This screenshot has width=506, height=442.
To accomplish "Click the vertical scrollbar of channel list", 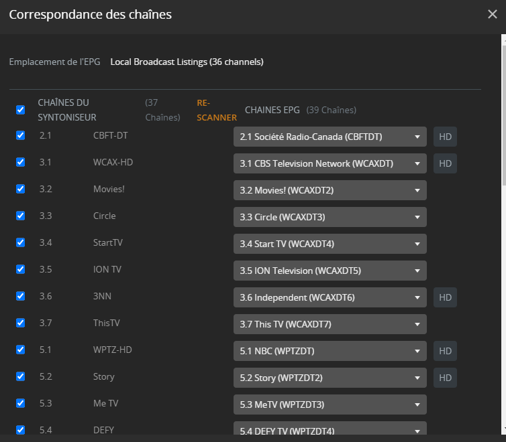I will coord(503,107).
